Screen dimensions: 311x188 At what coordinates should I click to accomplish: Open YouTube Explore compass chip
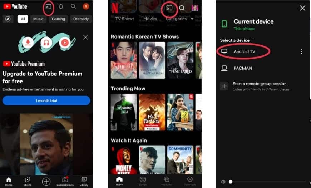[8, 19]
